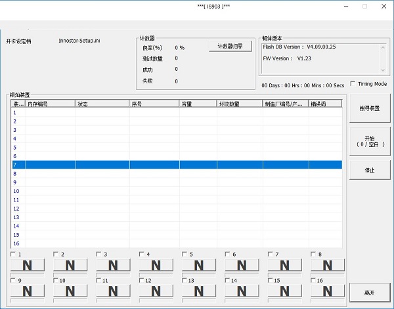Select highlighted device row 7
Viewport: 394px width, 309px height.
(177, 165)
